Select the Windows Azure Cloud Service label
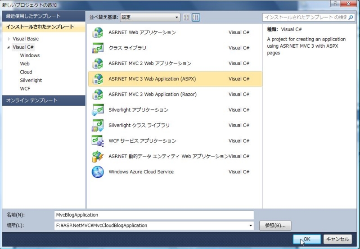Screen dimensions: 360x249 [141, 172]
